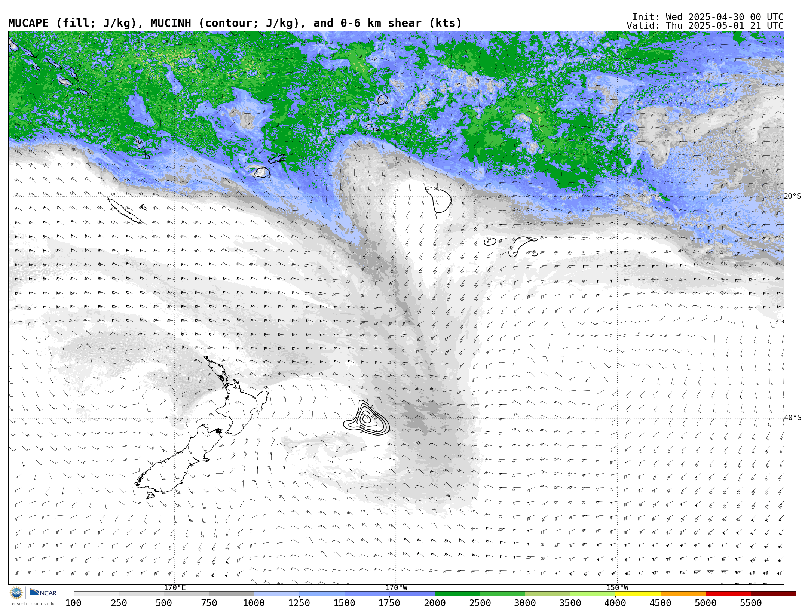This screenshot has height=608, width=808.
Task: Click the 2000 colorbar label
Action: (435, 603)
